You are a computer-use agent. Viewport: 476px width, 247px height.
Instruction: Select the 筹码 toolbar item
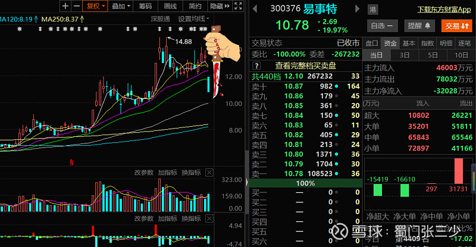point(145,6)
